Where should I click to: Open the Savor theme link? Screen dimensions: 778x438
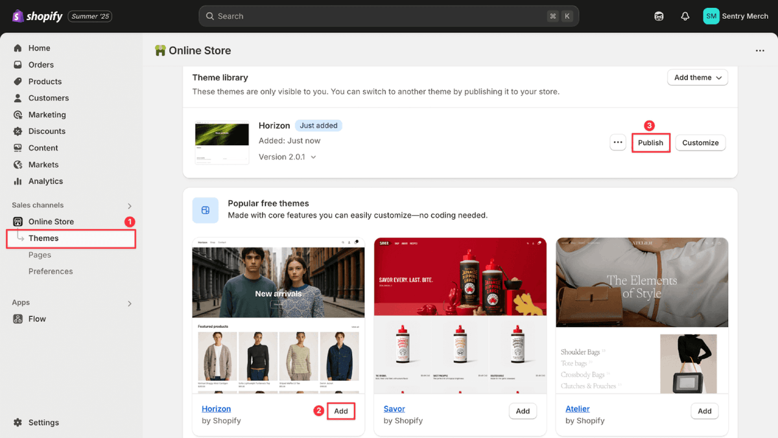coord(394,409)
